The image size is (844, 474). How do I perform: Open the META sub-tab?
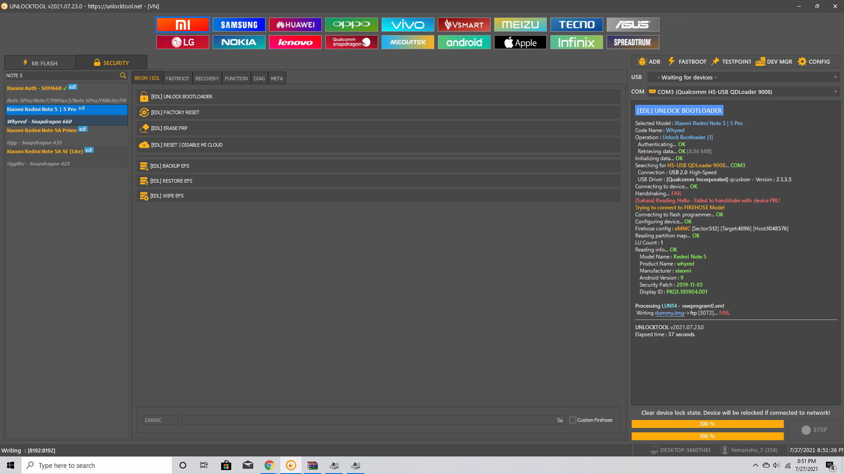coord(277,79)
